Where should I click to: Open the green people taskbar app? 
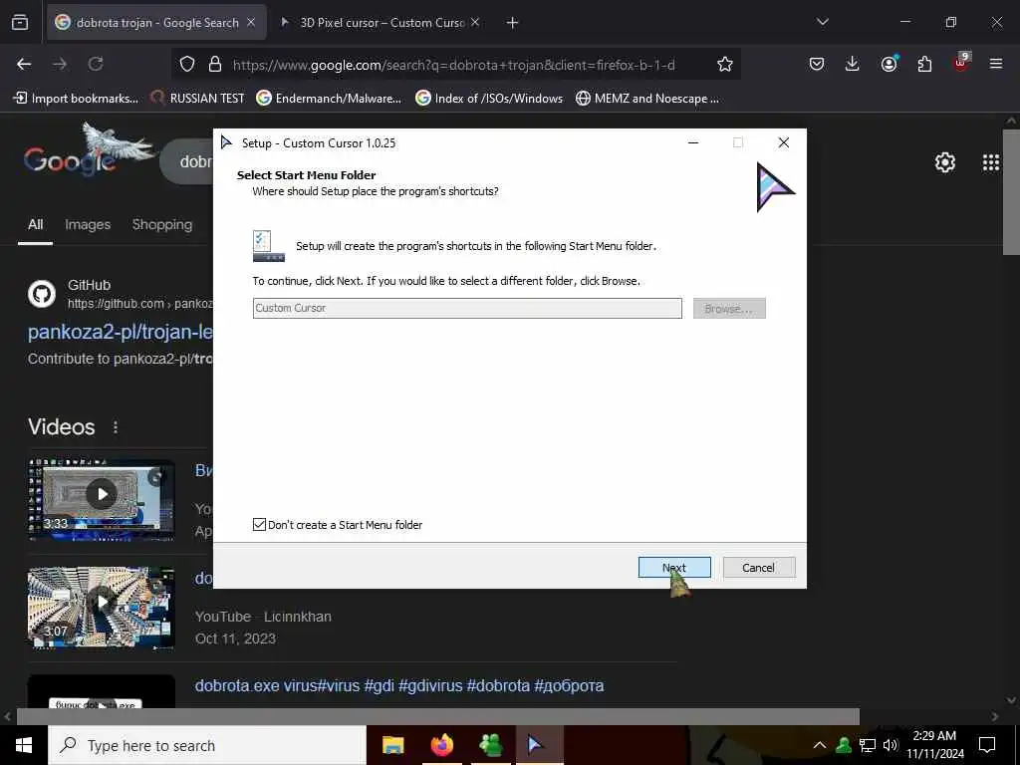pos(490,745)
